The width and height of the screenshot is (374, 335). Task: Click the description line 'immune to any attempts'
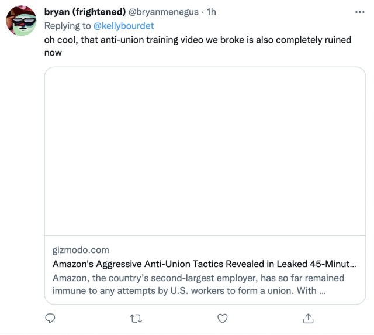click(189, 290)
